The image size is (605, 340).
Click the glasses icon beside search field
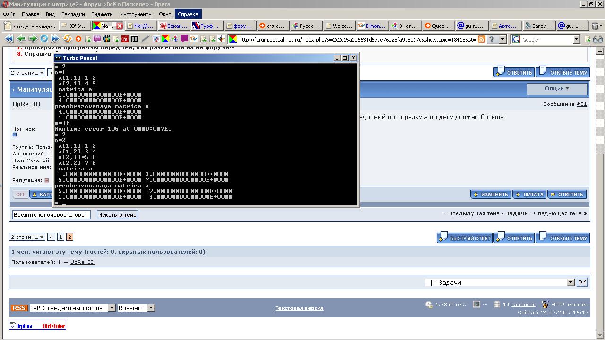pos(598,40)
